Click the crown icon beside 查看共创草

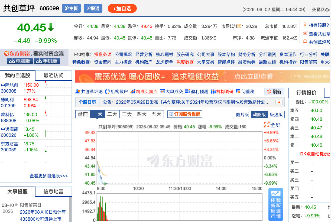pyautogui.click(x=305, y=34)
